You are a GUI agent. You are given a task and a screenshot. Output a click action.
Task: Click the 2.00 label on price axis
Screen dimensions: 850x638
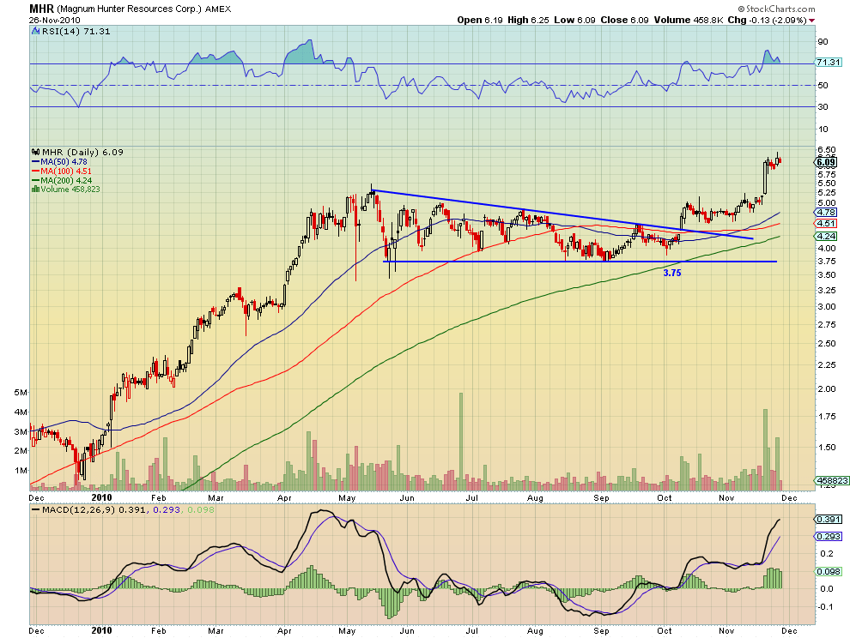click(x=826, y=388)
